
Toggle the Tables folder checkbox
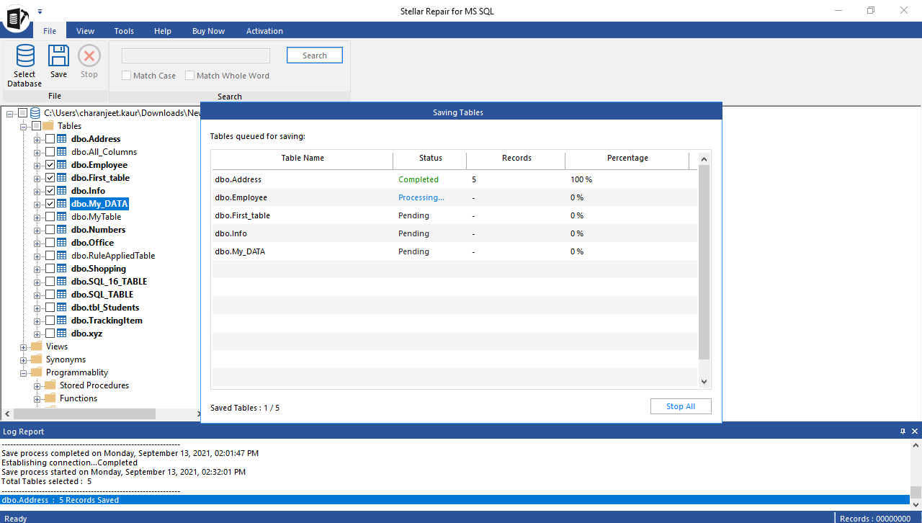pyautogui.click(x=36, y=126)
